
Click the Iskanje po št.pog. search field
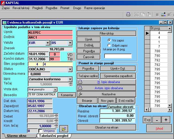click(x=118, y=56)
